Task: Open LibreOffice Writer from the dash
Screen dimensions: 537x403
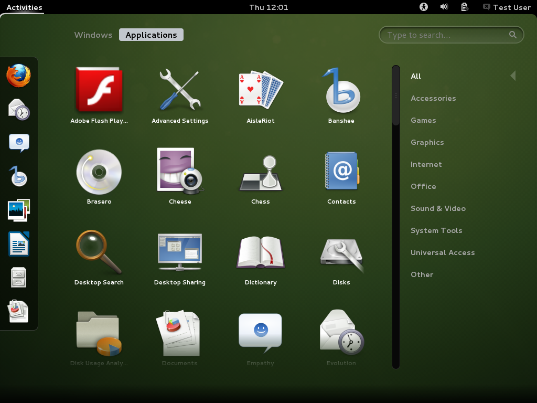Action: click(19, 243)
